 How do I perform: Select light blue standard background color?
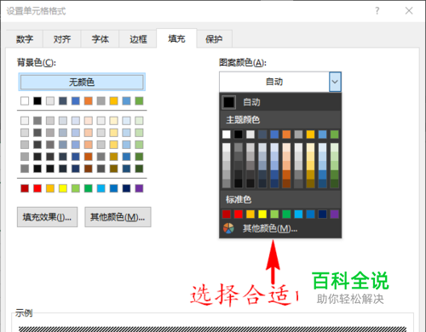pyautogui.click(x=101, y=188)
